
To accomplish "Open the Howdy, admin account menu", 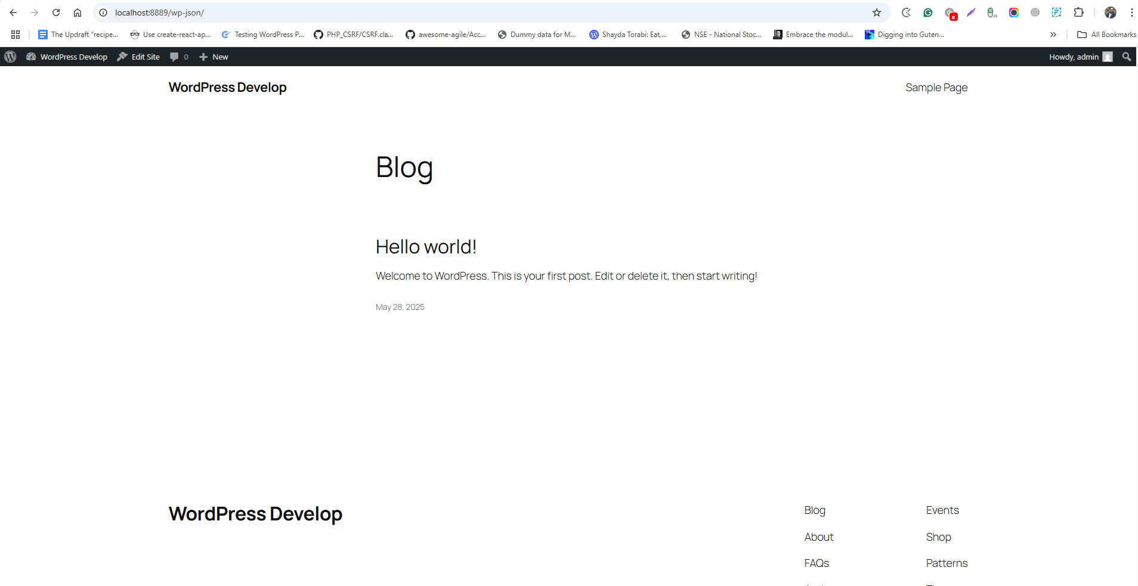I will click(x=1081, y=57).
